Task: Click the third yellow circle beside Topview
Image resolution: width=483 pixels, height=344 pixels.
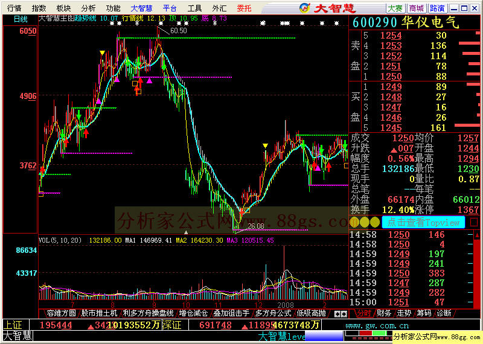Action: coord(374,222)
